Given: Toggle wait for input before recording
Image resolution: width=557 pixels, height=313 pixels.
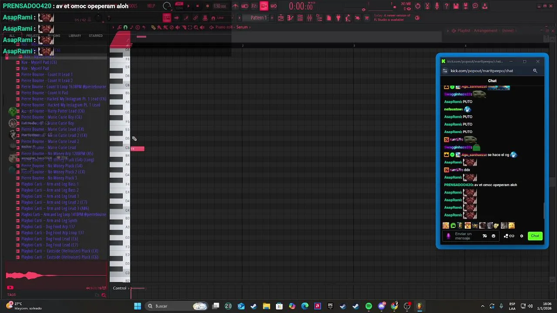Looking at the screenshot, I should 245,6.
